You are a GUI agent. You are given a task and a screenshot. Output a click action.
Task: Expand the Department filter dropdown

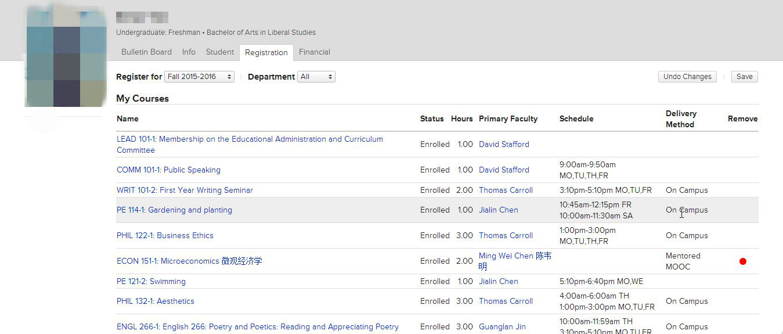(x=316, y=77)
